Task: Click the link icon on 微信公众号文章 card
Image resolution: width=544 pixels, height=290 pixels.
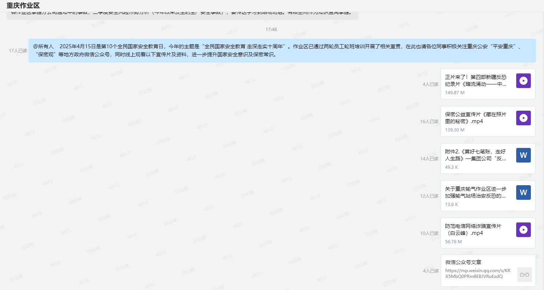Action: [x=524, y=275]
